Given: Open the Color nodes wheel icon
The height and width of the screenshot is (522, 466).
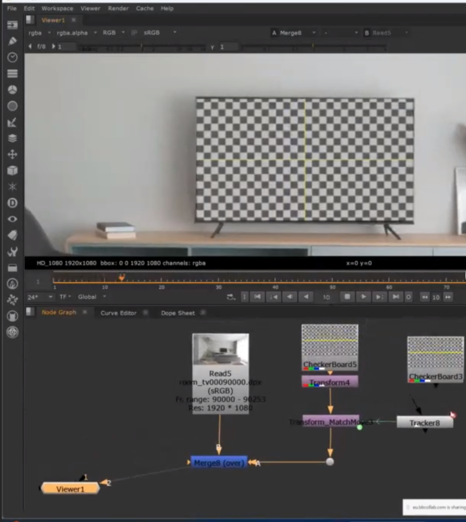Looking at the screenshot, I should coord(12,90).
